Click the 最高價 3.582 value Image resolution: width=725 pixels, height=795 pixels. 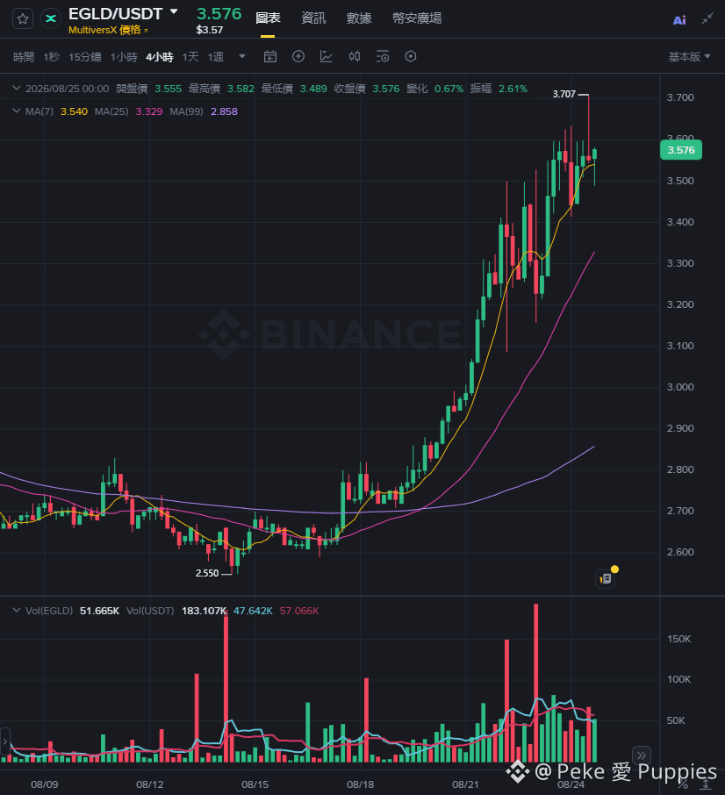click(x=240, y=89)
